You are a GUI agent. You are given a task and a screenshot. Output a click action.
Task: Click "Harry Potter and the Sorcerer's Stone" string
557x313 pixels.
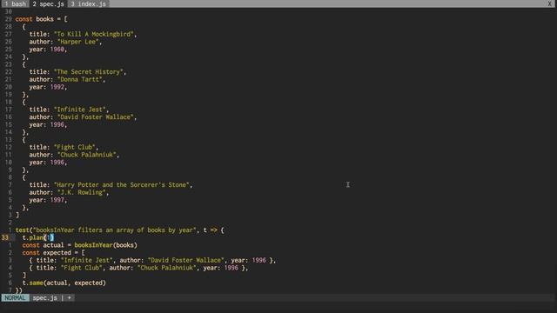coord(122,185)
